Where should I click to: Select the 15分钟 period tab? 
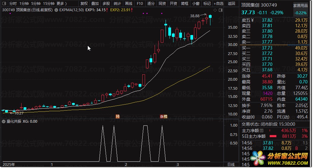49,4
